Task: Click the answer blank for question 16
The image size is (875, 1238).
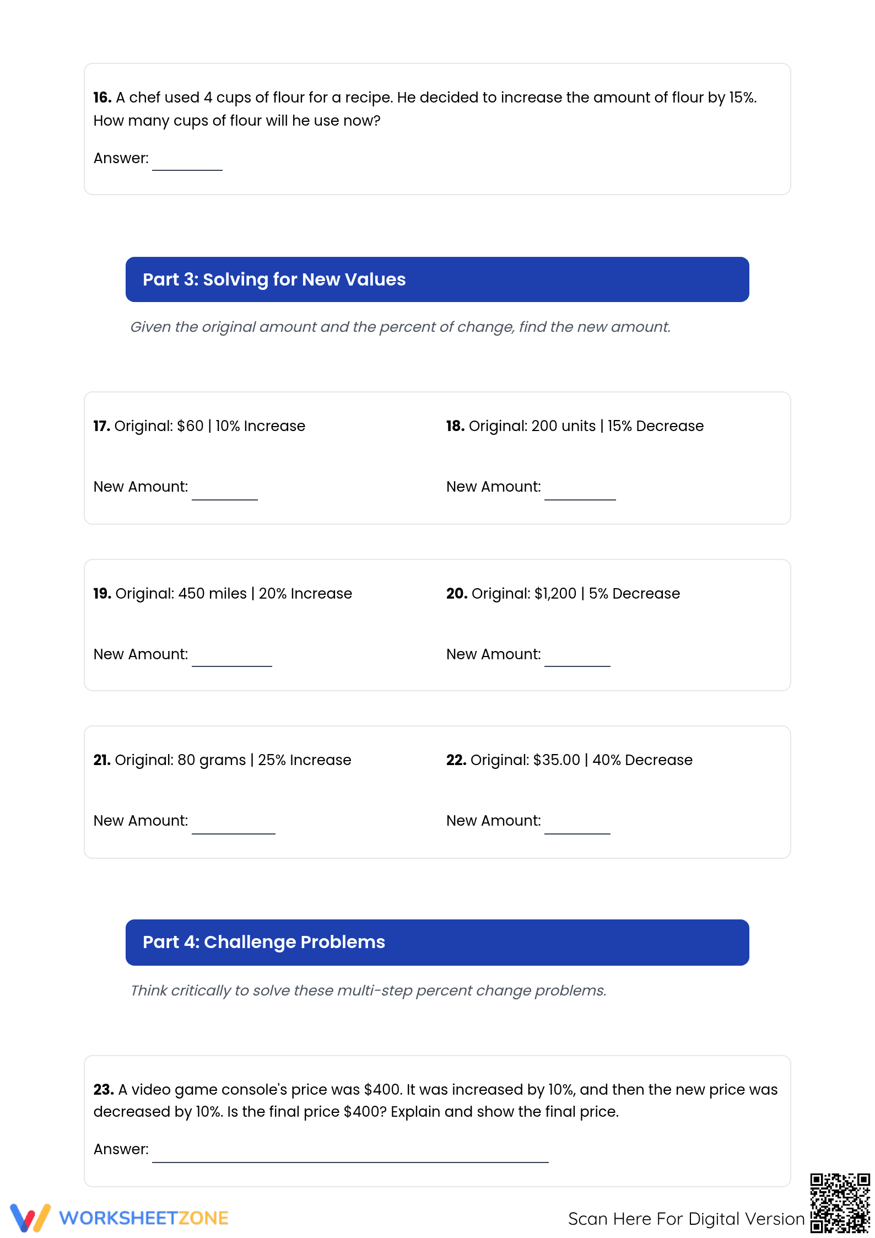Action: [x=187, y=163]
